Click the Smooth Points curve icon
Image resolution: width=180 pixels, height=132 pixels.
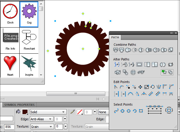(122, 87)
